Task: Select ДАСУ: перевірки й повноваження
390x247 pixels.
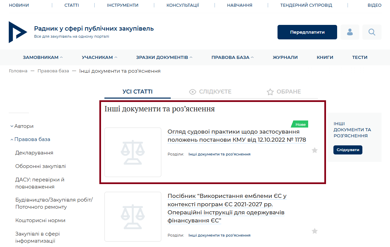Action: click(x=40, y=183)
